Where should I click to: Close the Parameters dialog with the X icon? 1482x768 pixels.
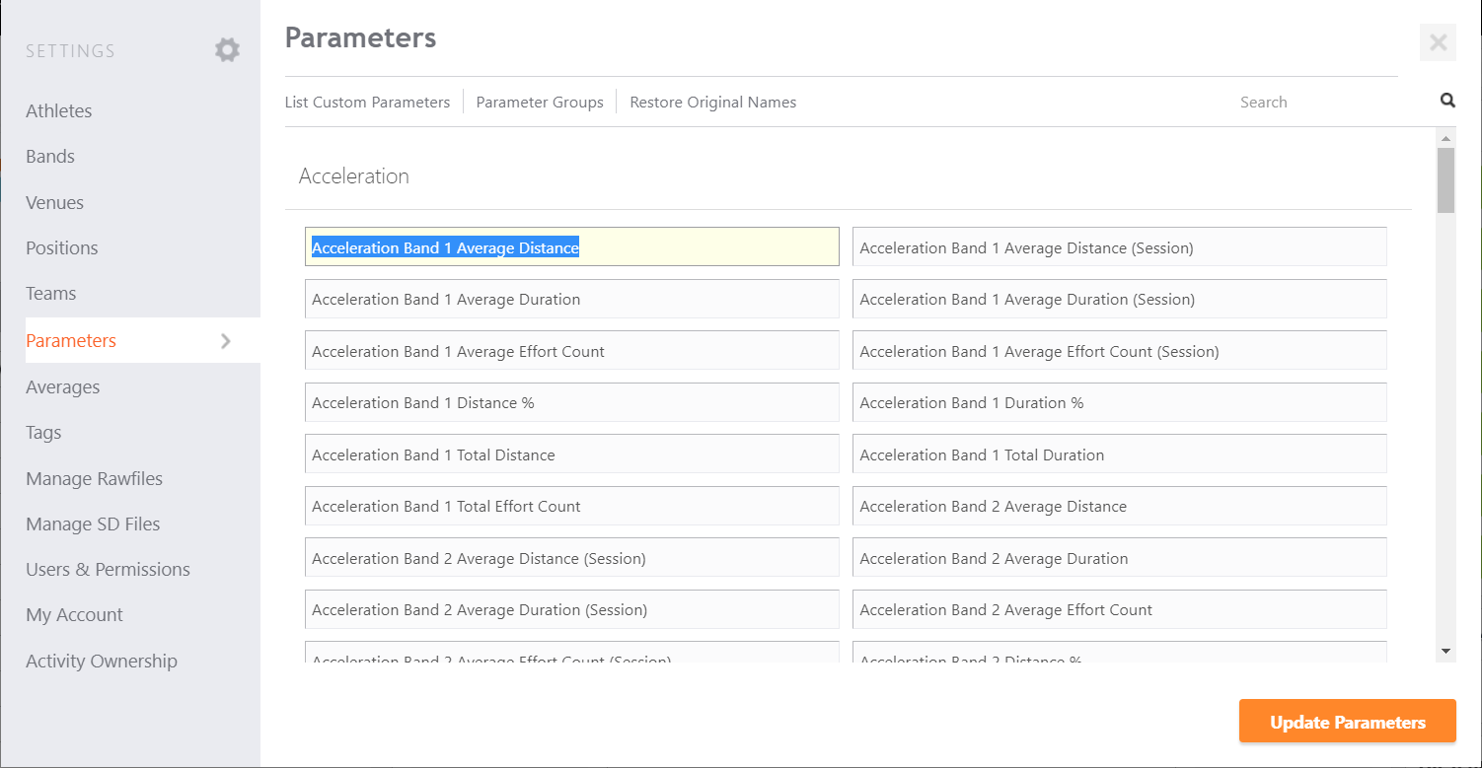1438,42
